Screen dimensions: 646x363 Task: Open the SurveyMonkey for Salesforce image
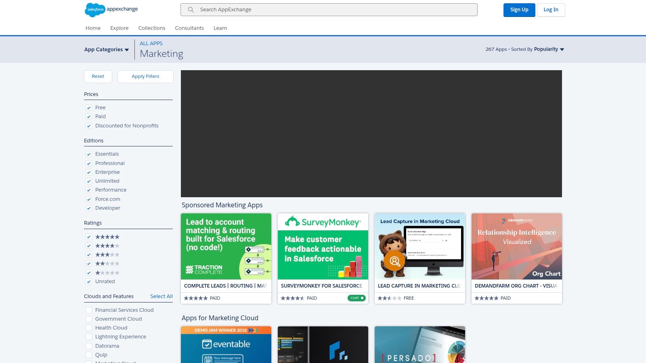[x=323, y=246]
